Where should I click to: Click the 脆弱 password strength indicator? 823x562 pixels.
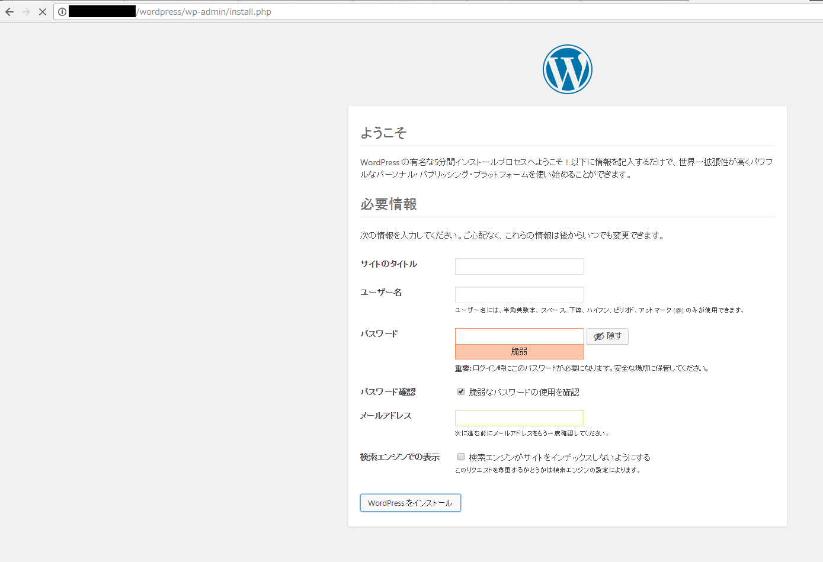coord(520,352)
